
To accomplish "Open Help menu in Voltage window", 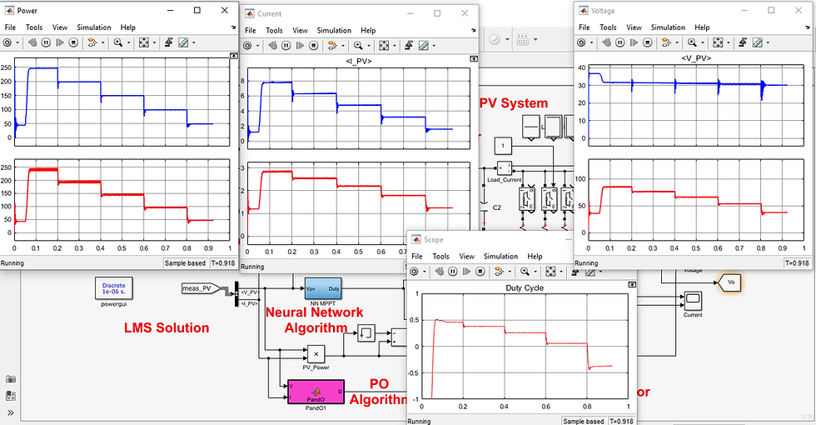I will [701, 27].
